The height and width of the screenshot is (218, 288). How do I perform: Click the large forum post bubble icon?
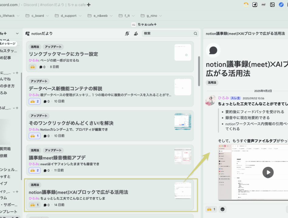pyautogui.click(x=213, y=50)
